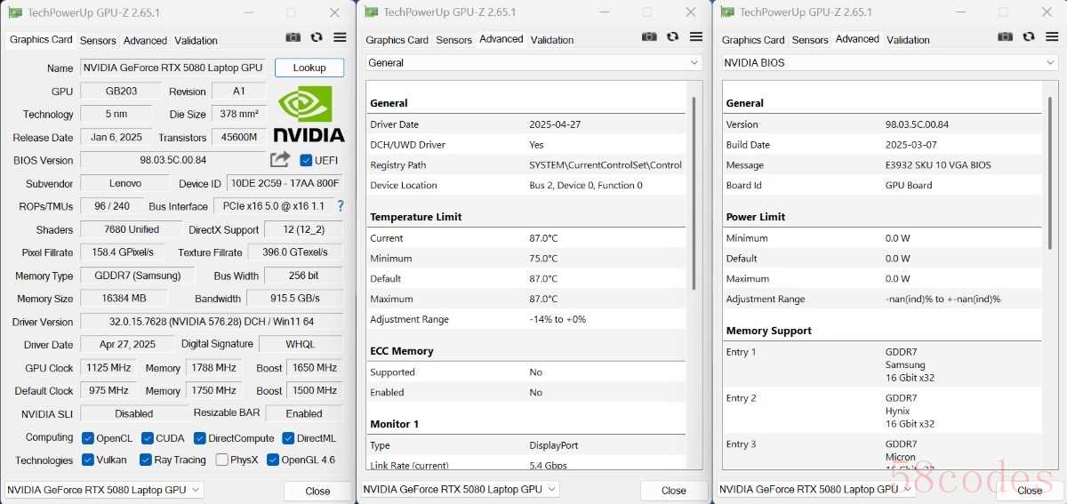Click Close button in right window
Screen dimensions: 1067x504
[x=1030, y=491]
